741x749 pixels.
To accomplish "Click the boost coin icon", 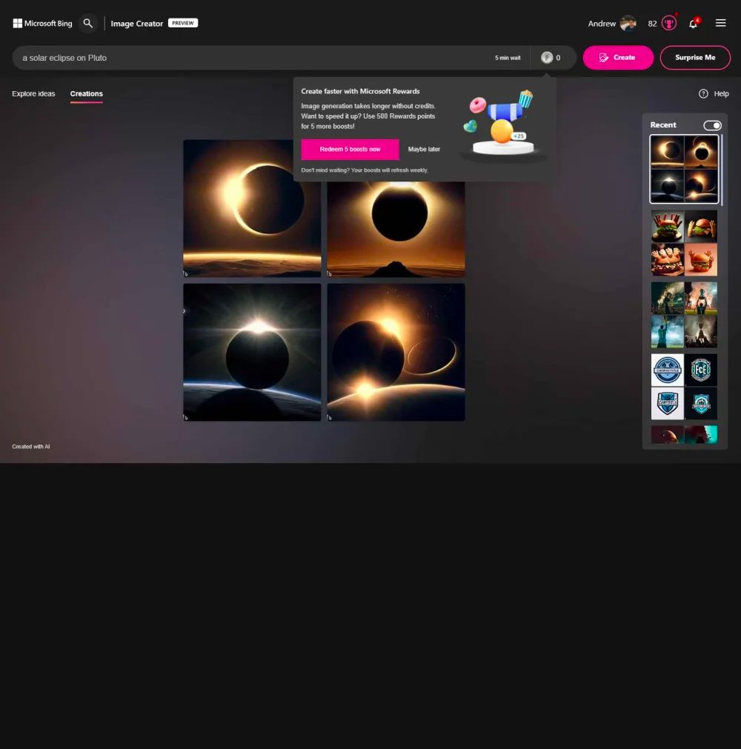I will (547, 58).
